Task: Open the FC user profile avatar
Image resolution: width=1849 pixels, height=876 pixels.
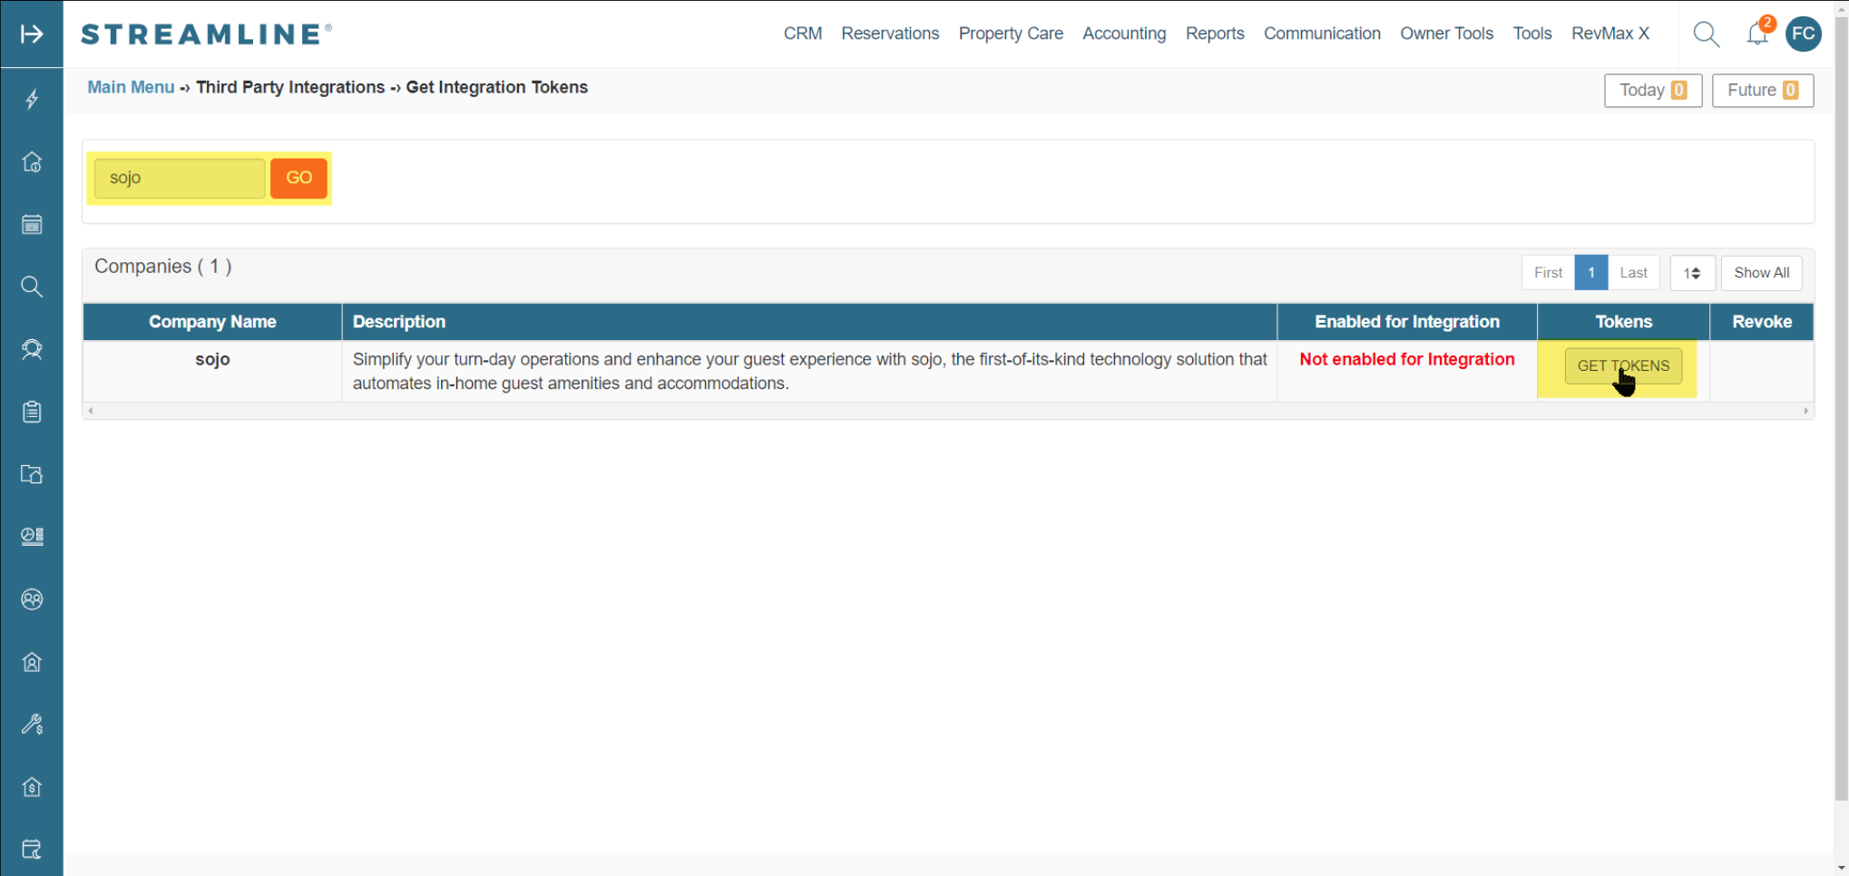Action: (1803, 34)
